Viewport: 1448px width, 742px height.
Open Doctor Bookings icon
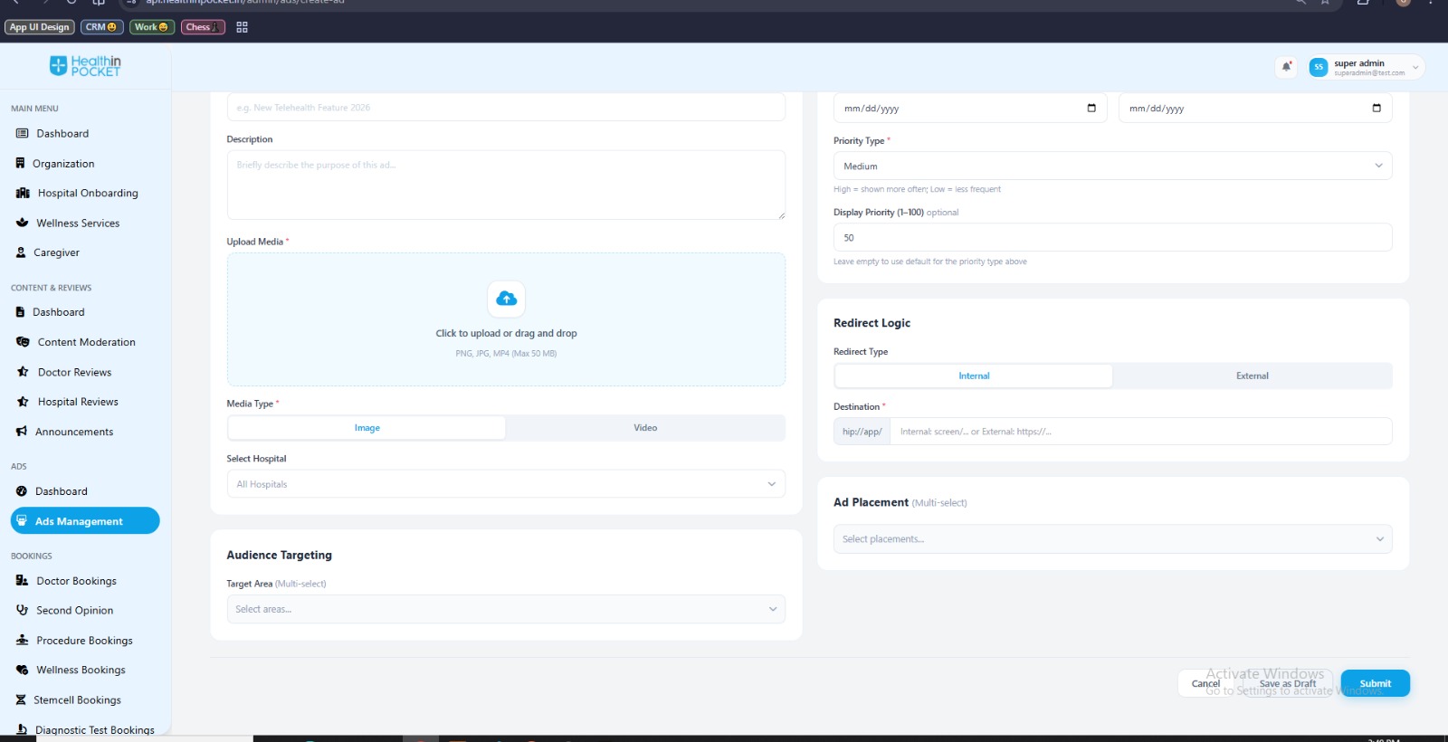22,581
